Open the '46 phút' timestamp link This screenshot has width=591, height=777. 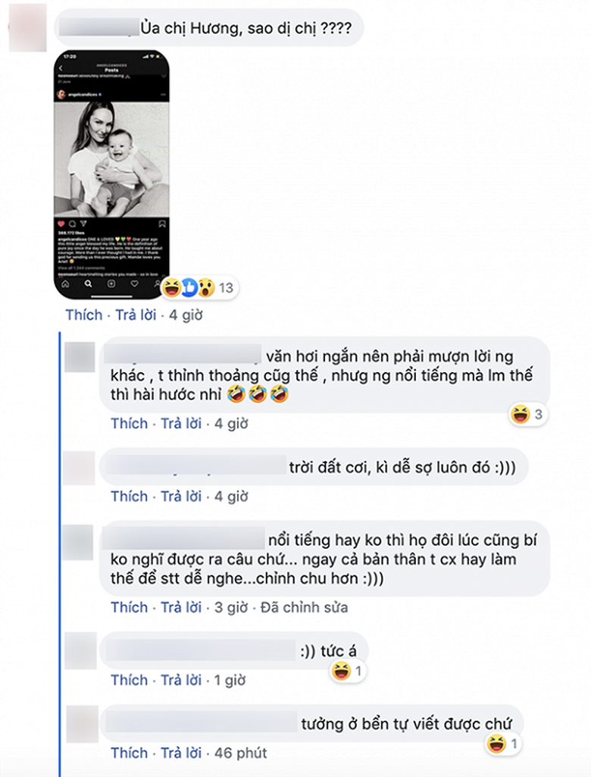coord(241,754)
